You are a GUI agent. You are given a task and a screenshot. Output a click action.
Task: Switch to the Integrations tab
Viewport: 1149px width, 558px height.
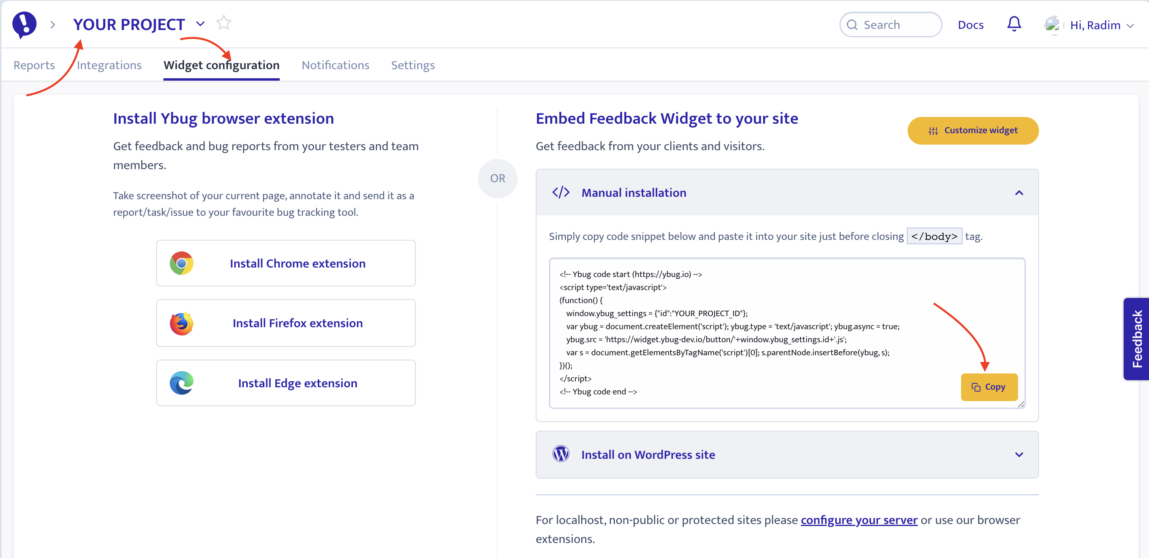(109, 65)
